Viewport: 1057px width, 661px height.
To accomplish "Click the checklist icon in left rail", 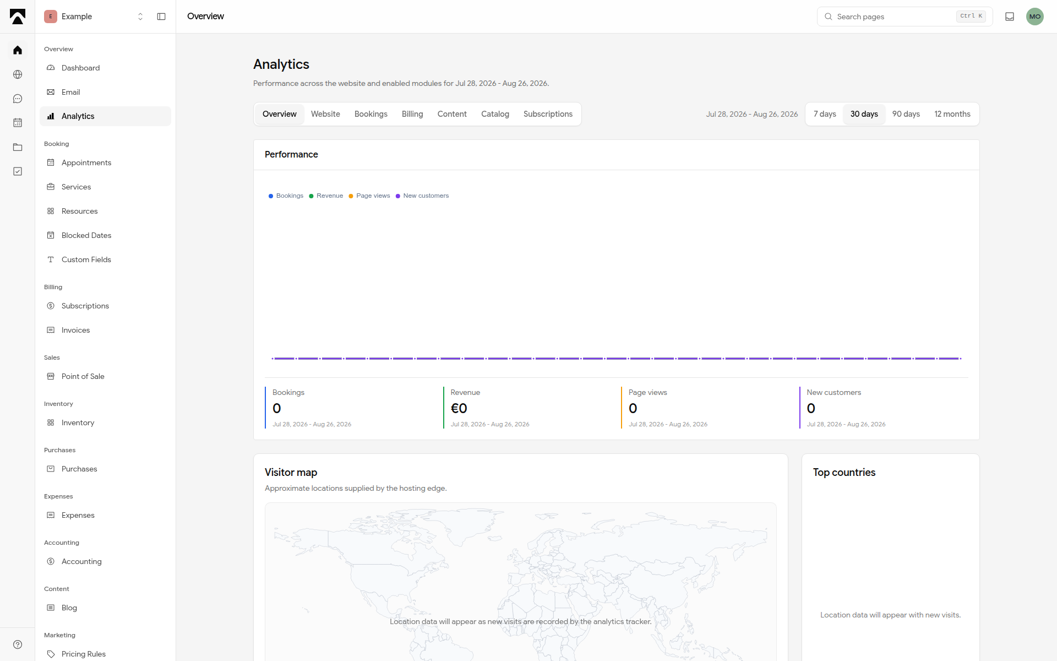I will 18,171.
